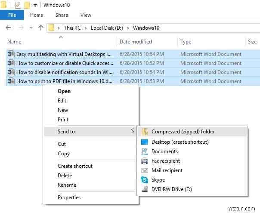This screenshot has width=260, height=213.
Task: Select Properties in the context menu
Action: 69,198
